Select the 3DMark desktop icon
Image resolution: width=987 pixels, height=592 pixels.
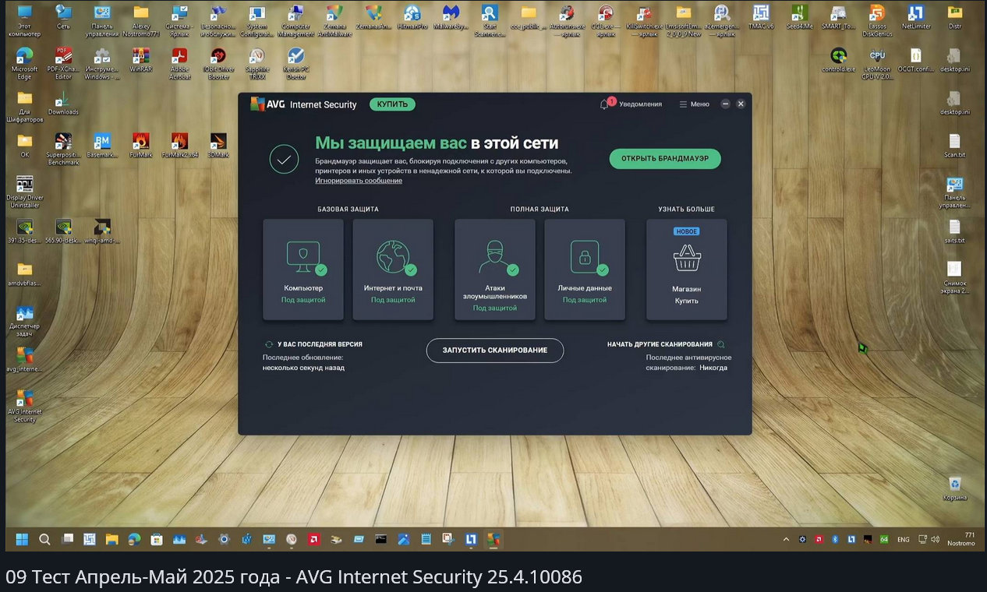[x=218, y=146]
